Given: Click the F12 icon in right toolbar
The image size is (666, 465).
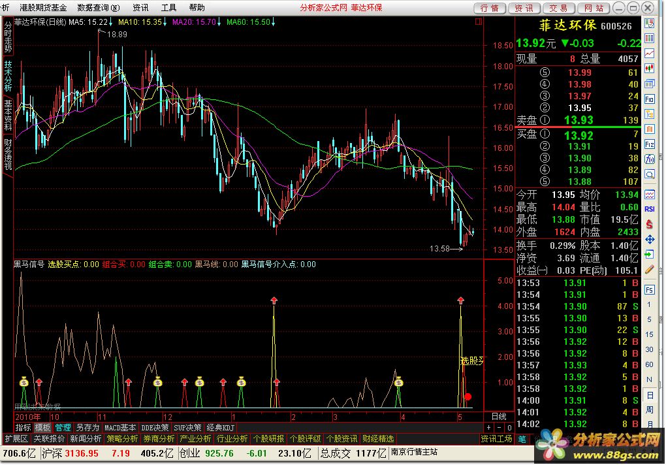Looking at the screenshot, I should pyautogui.click(x=650, y=144).
